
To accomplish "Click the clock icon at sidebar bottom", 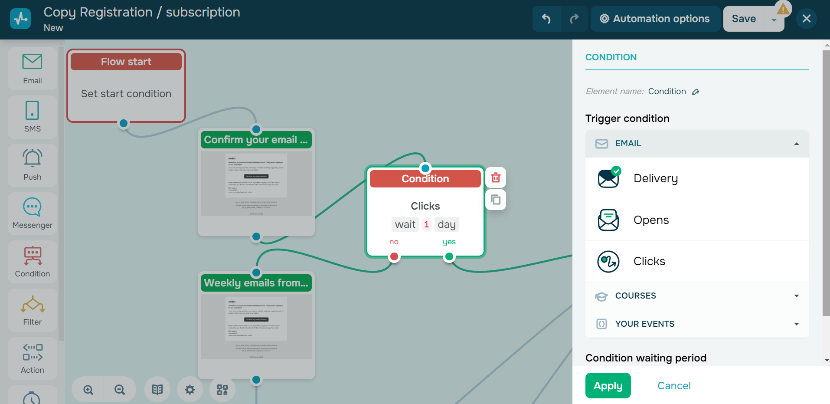I will (x=32, y=398).
